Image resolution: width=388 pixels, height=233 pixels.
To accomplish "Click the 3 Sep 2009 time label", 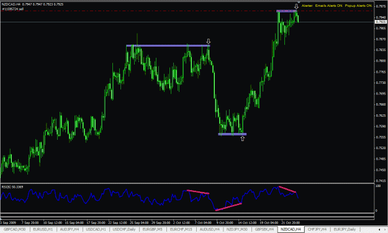I will [8, 222].
